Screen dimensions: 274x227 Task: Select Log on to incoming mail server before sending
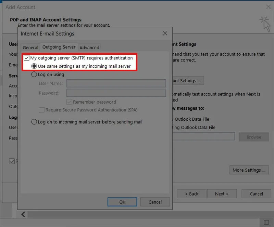[x=34, y=122]
